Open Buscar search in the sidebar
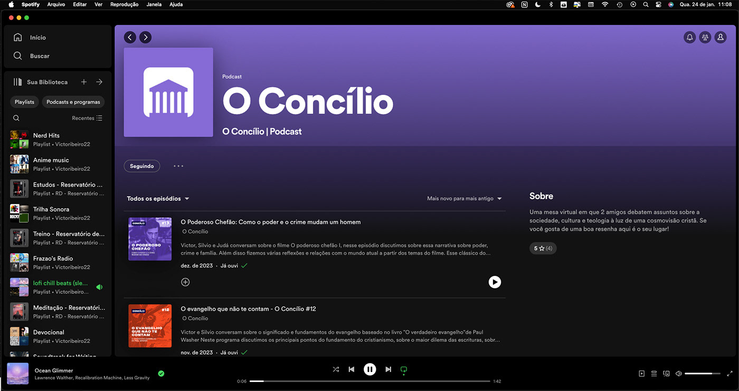This screenshot has width=739, height=391. click(x=31, y=56)
